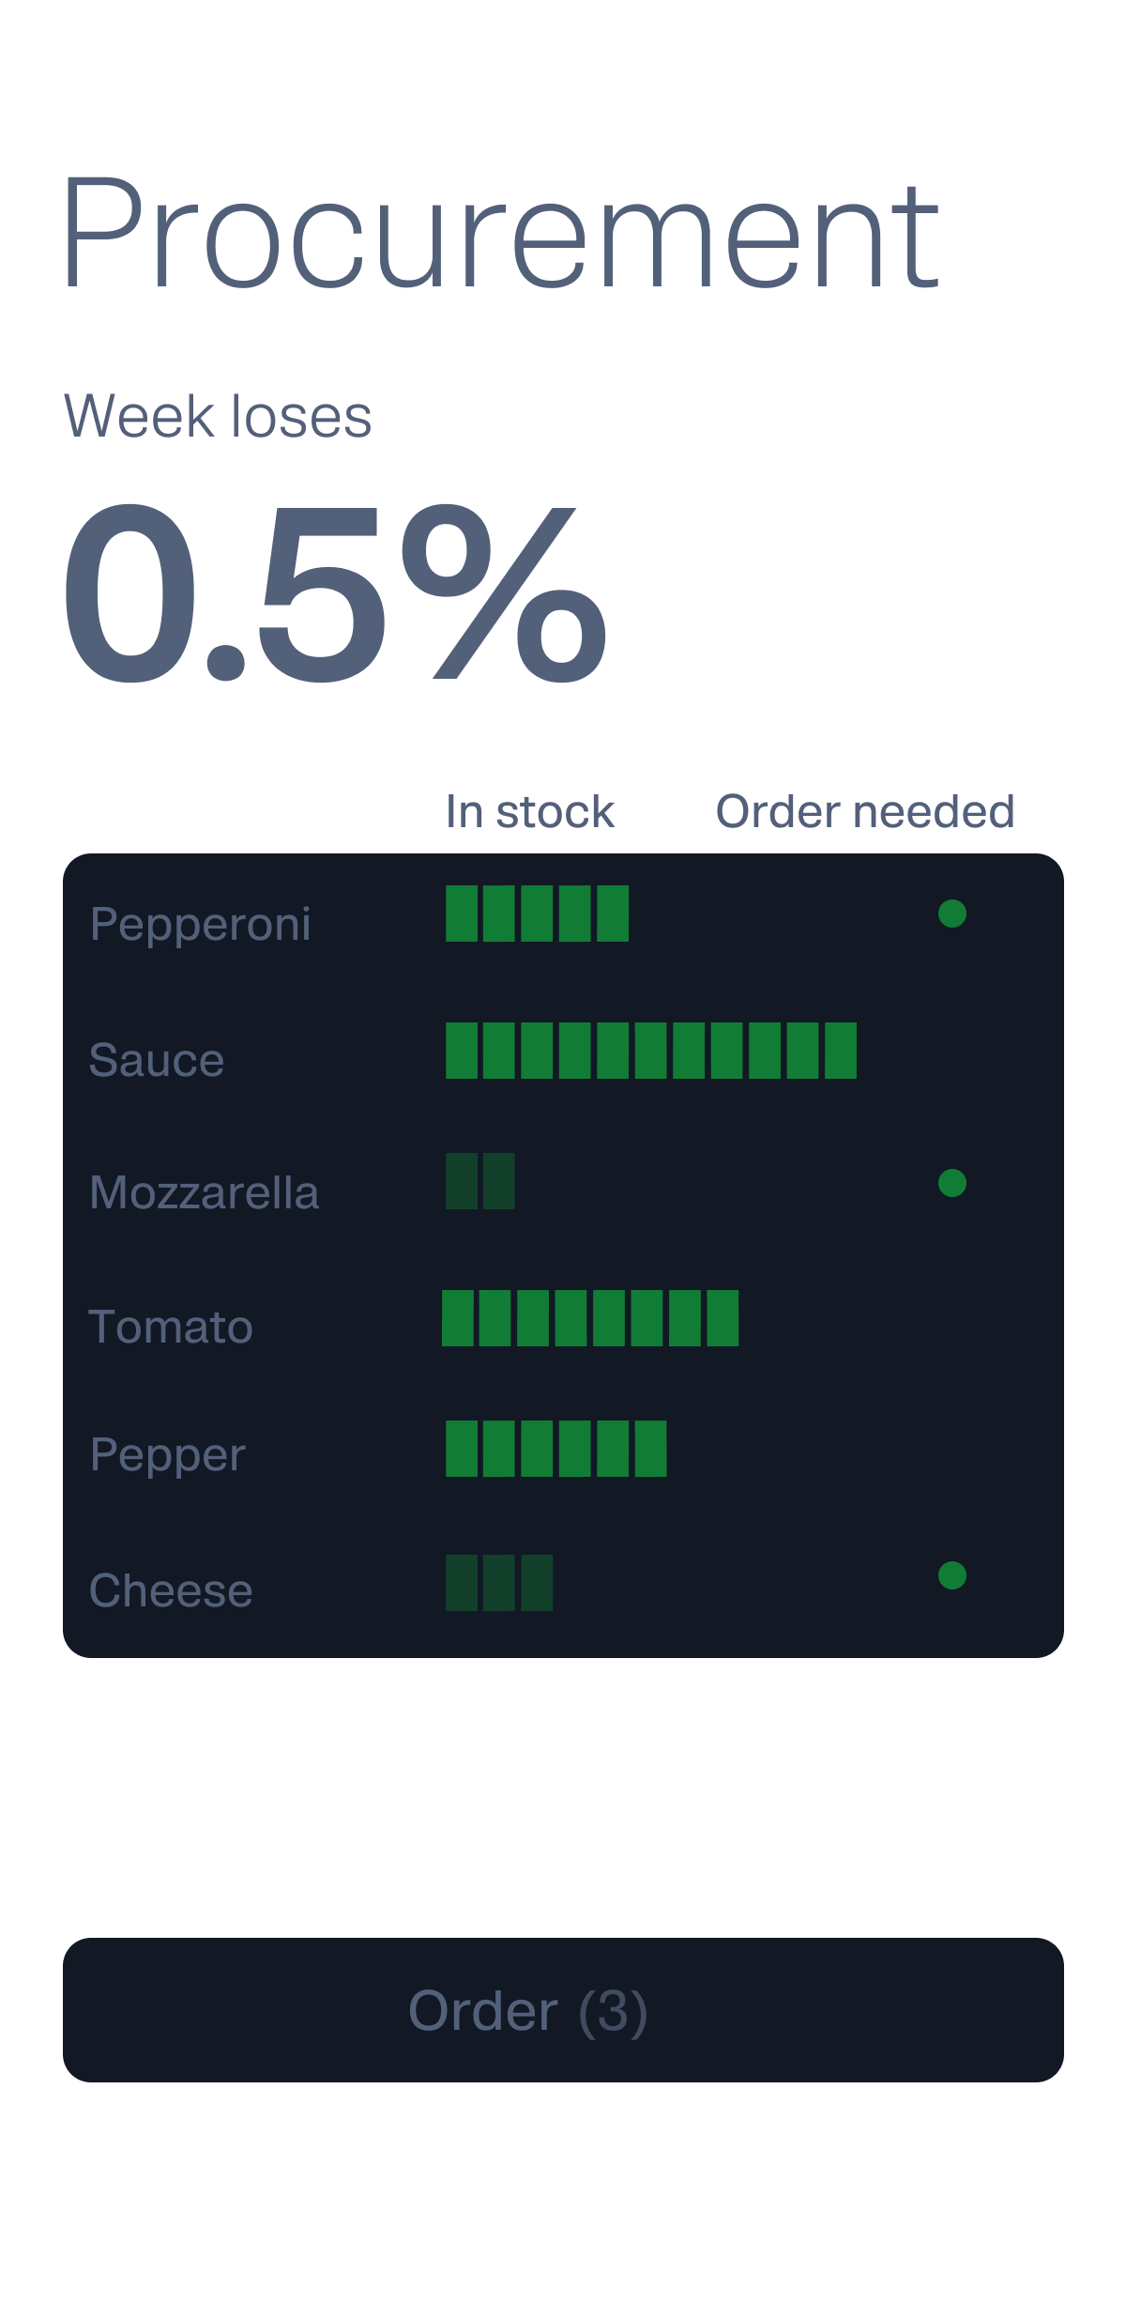Select the low Cheese stock bar

(499, 1583)
